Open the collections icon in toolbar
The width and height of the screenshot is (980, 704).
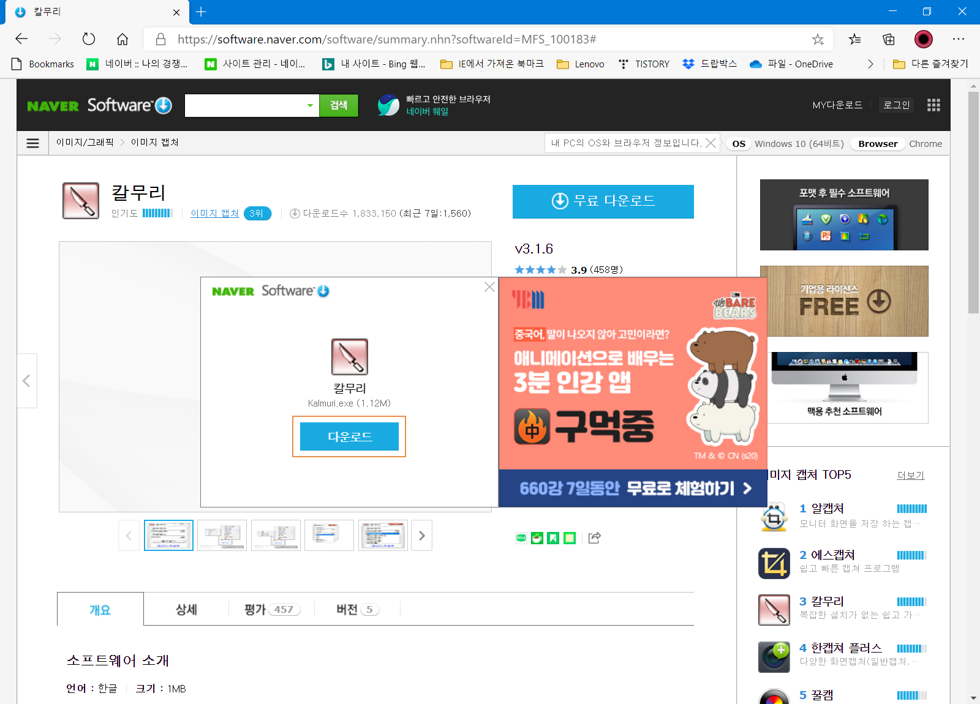(x=889, y=39)
